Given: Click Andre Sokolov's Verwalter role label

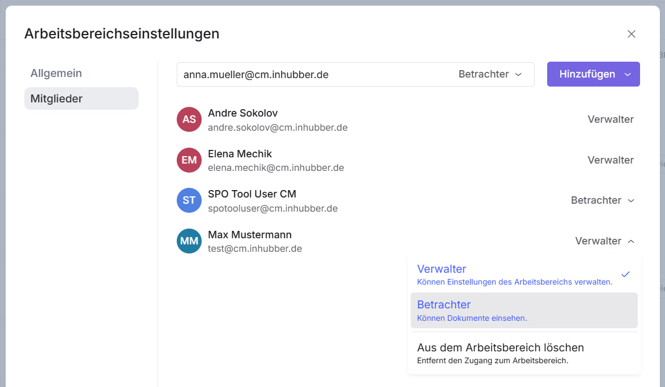Looking at the screenshot, I should [610, 119].
